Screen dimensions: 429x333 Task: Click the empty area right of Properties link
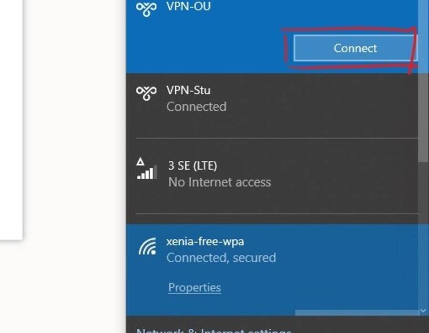(x=315, y=287)
